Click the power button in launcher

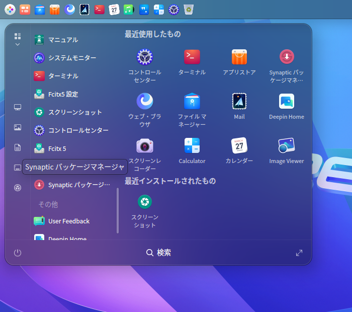coord(18,253)
